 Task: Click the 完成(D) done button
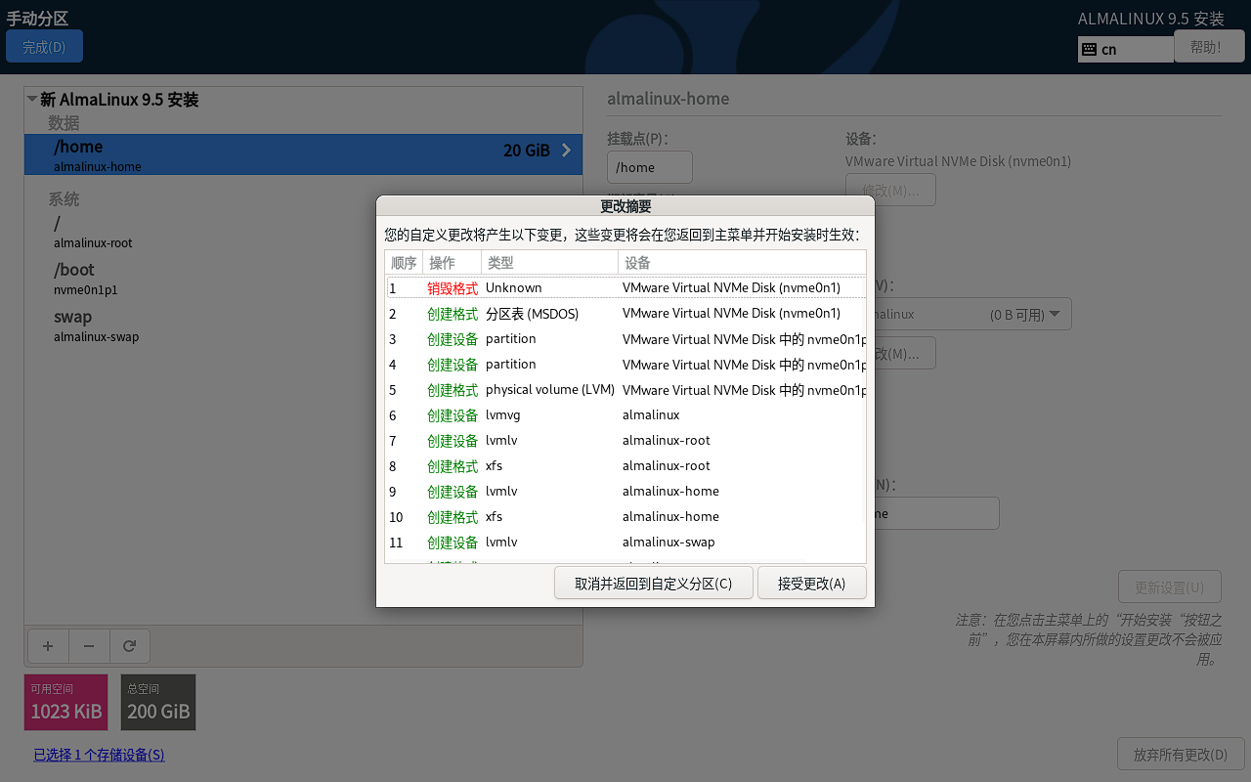(x=44, y=47)
